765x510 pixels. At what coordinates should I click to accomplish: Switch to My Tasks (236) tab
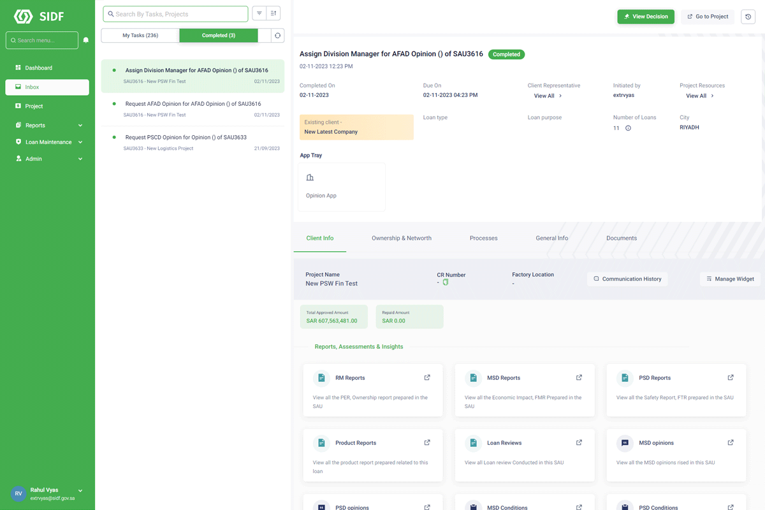coord(140,36)
